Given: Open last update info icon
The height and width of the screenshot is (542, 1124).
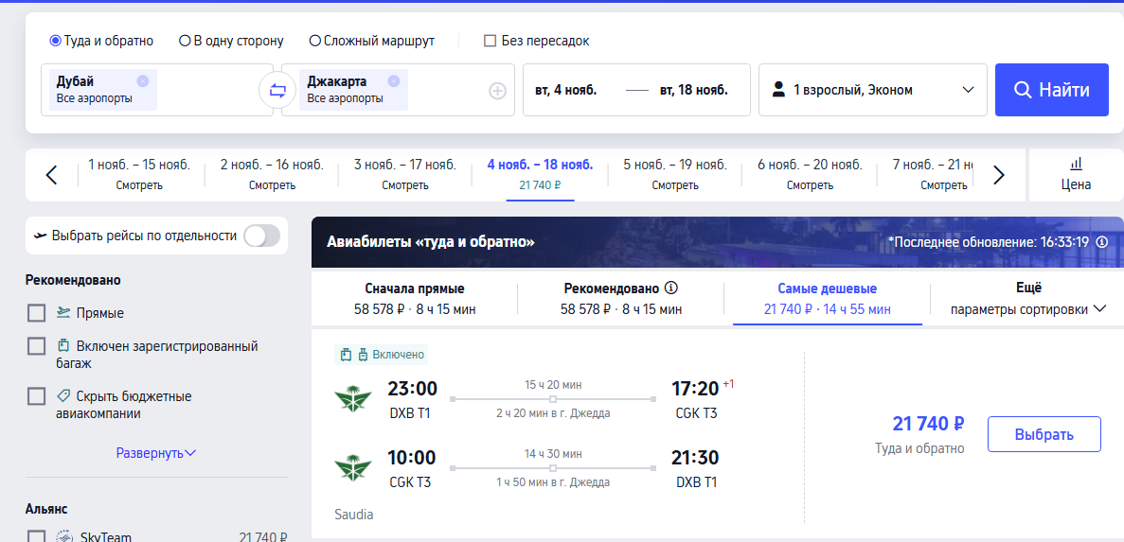Looking at the screenshot, I should coord(1102,242).
